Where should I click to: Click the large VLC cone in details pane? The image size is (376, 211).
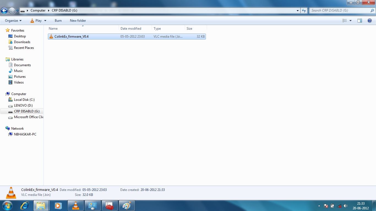pos(11,192)
